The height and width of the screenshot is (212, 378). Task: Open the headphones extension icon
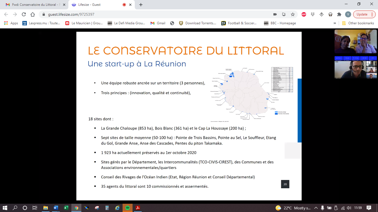[330, 14]
